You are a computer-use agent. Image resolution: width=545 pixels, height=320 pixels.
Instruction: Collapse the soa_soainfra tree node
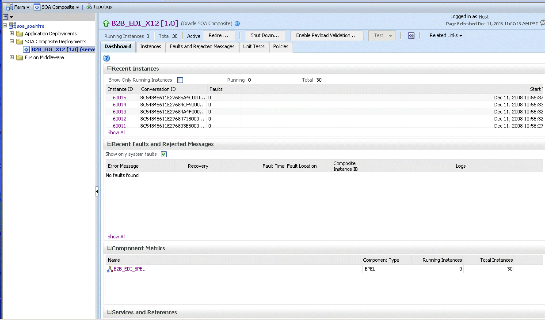coord(4,26)
